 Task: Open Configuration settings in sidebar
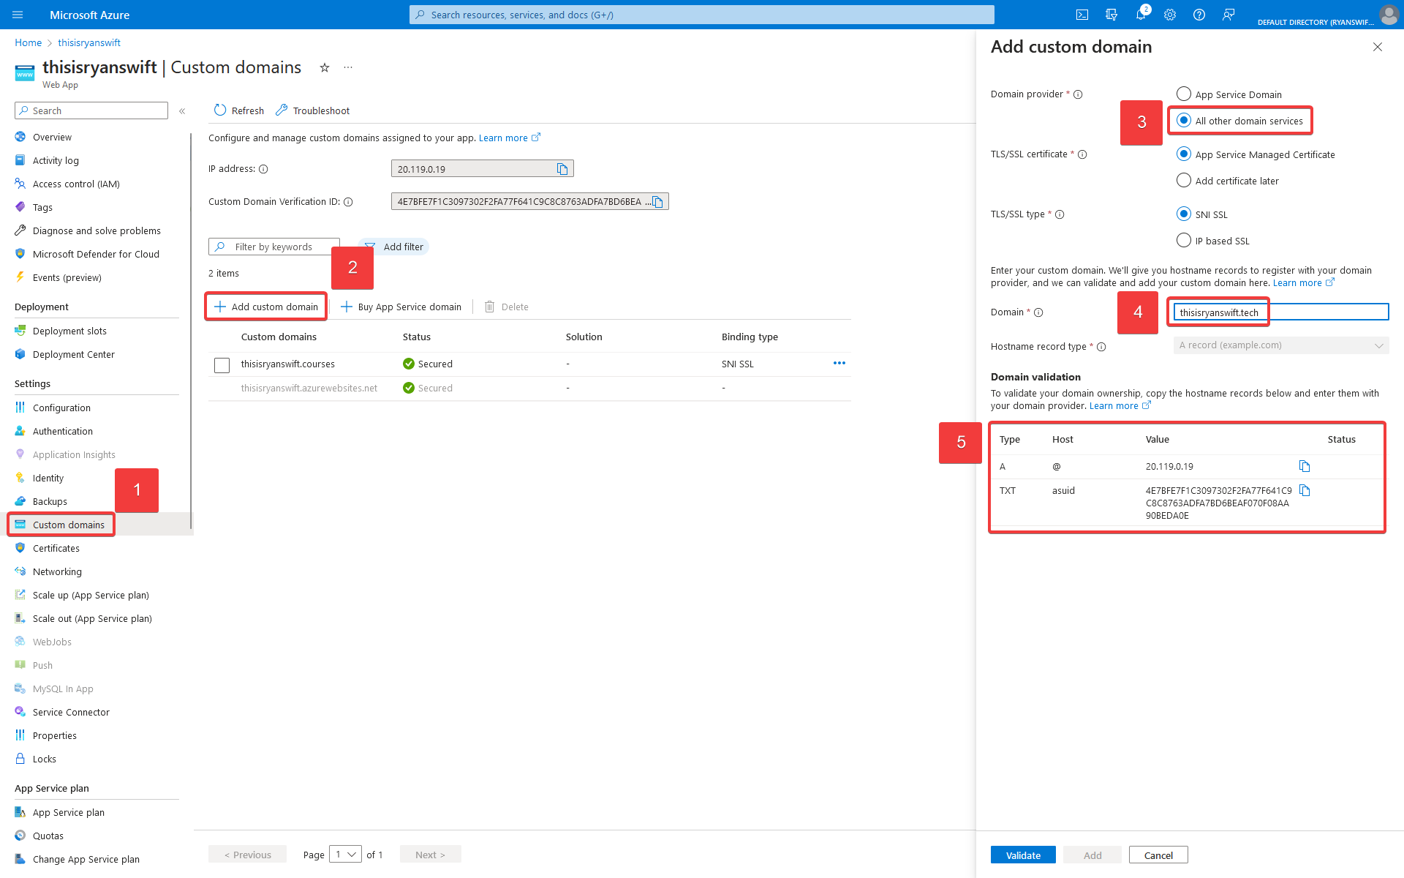tap(61, 408)
